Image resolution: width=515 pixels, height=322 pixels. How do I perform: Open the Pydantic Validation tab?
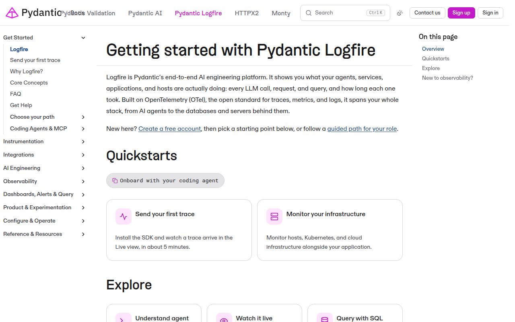tap(88, 13)
